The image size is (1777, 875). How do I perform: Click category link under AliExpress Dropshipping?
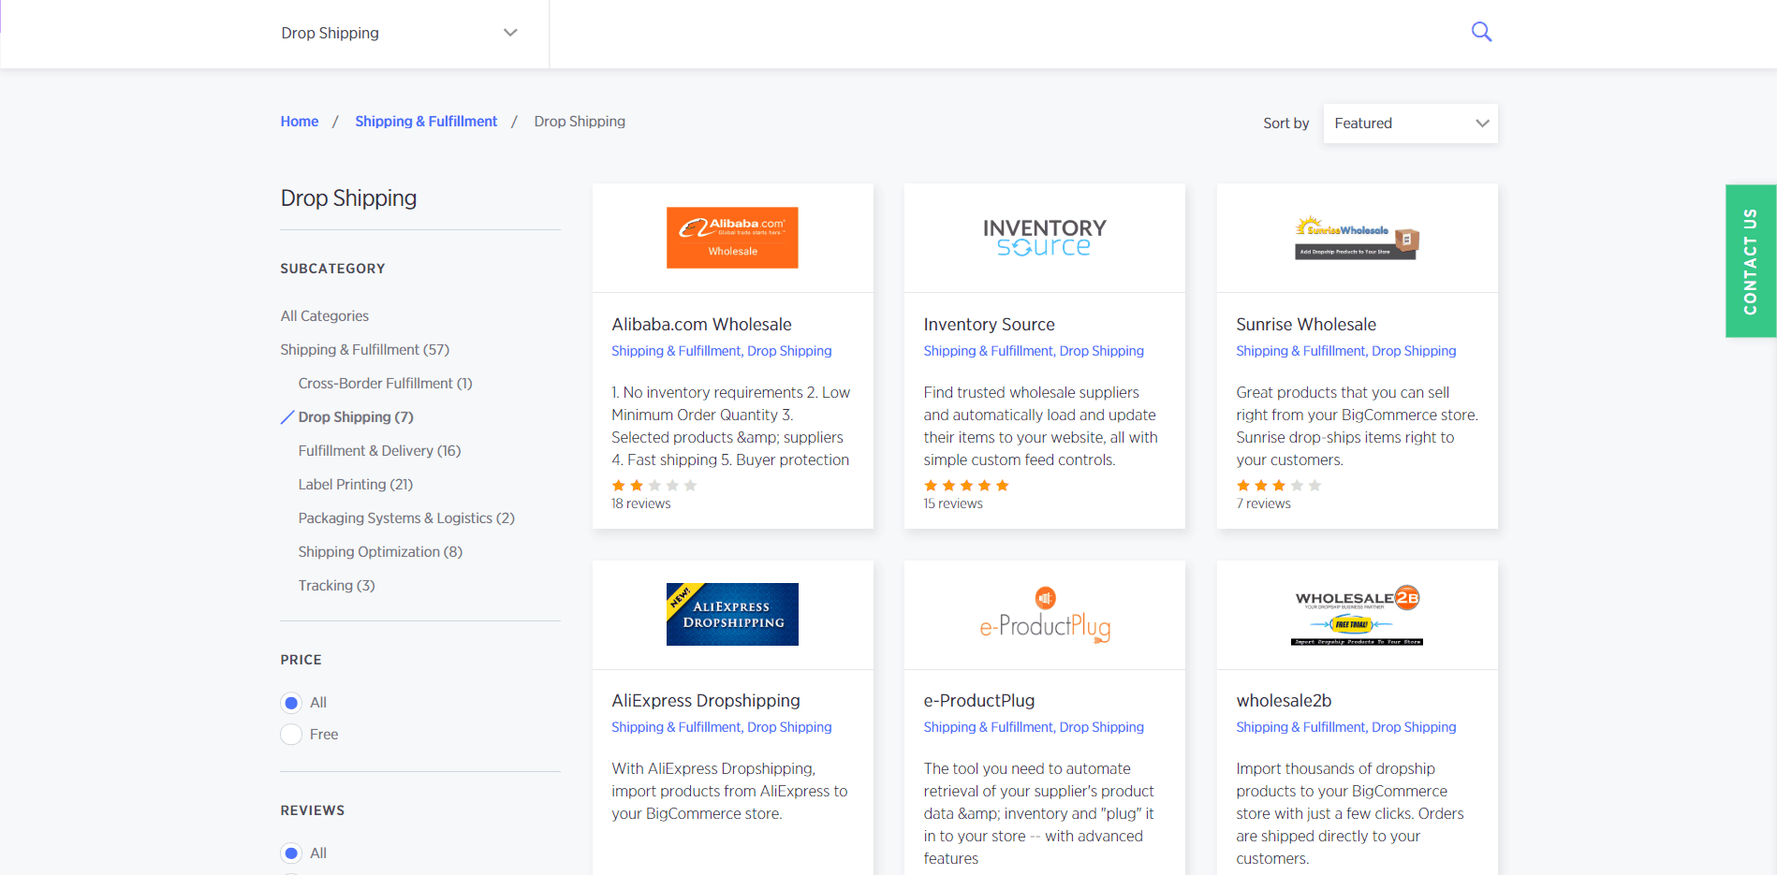pyautogui.click(x=722, y=727)
